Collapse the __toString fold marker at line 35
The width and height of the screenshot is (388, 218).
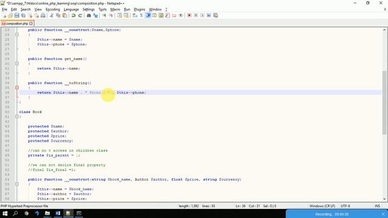(17, 88)
